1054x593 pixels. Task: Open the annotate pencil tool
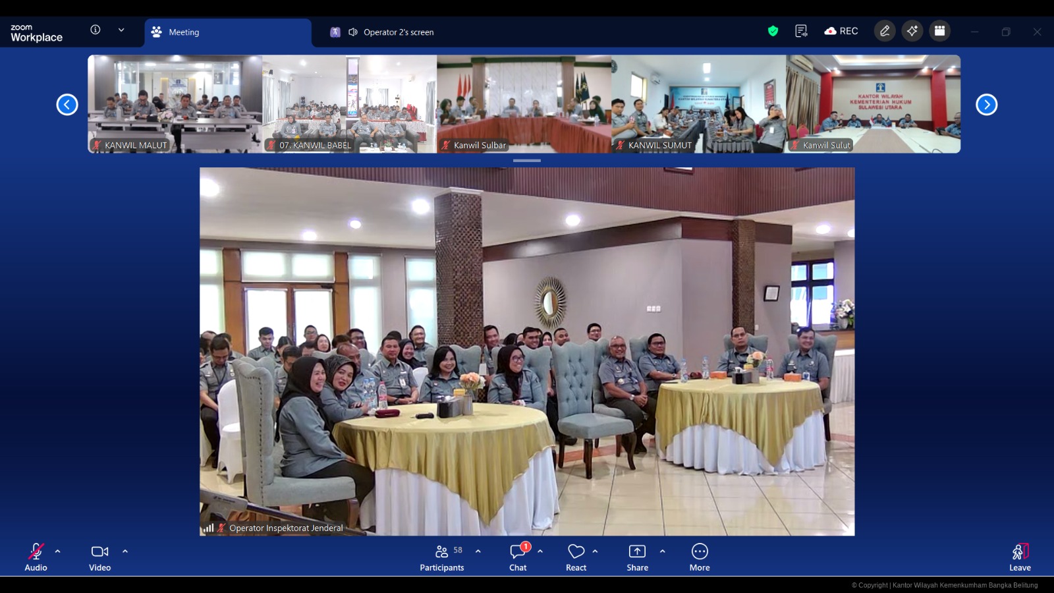click(x=885, y=31)
